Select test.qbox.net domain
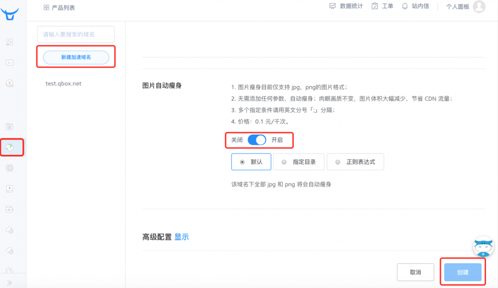498x288 pixels. tap(64, 84)
